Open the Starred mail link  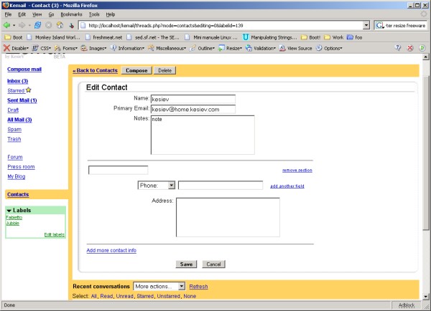tap(16, 90)
